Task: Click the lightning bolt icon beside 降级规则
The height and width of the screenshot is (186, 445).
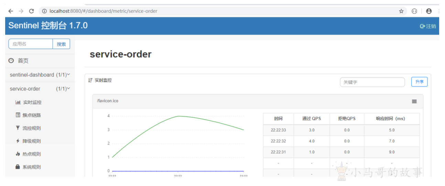Action: pos(18,141)
